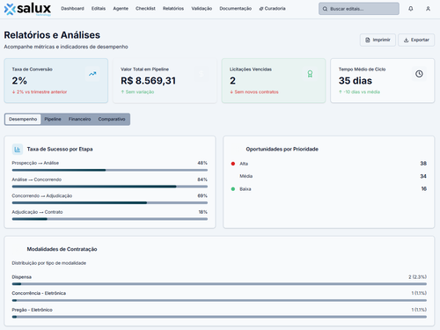Select the Desempenho tab

click(23, 119)
